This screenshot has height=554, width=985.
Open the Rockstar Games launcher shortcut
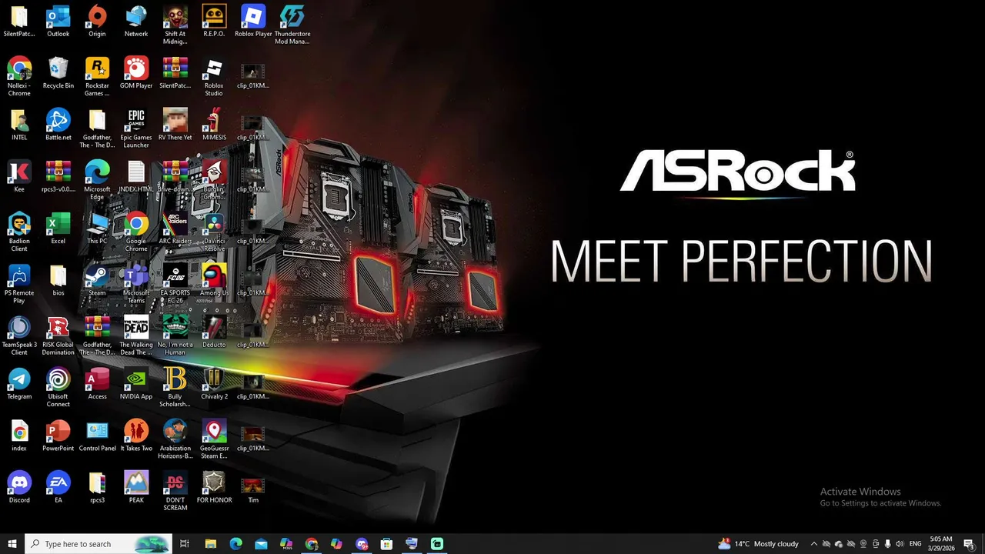coord(97,77)
